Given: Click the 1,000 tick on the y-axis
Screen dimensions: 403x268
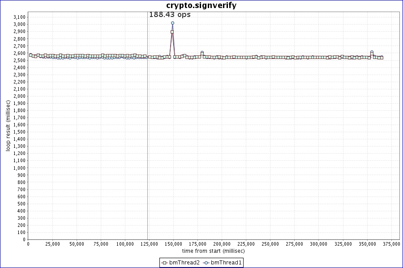Looking at the screenshot, I should (20, 167).
